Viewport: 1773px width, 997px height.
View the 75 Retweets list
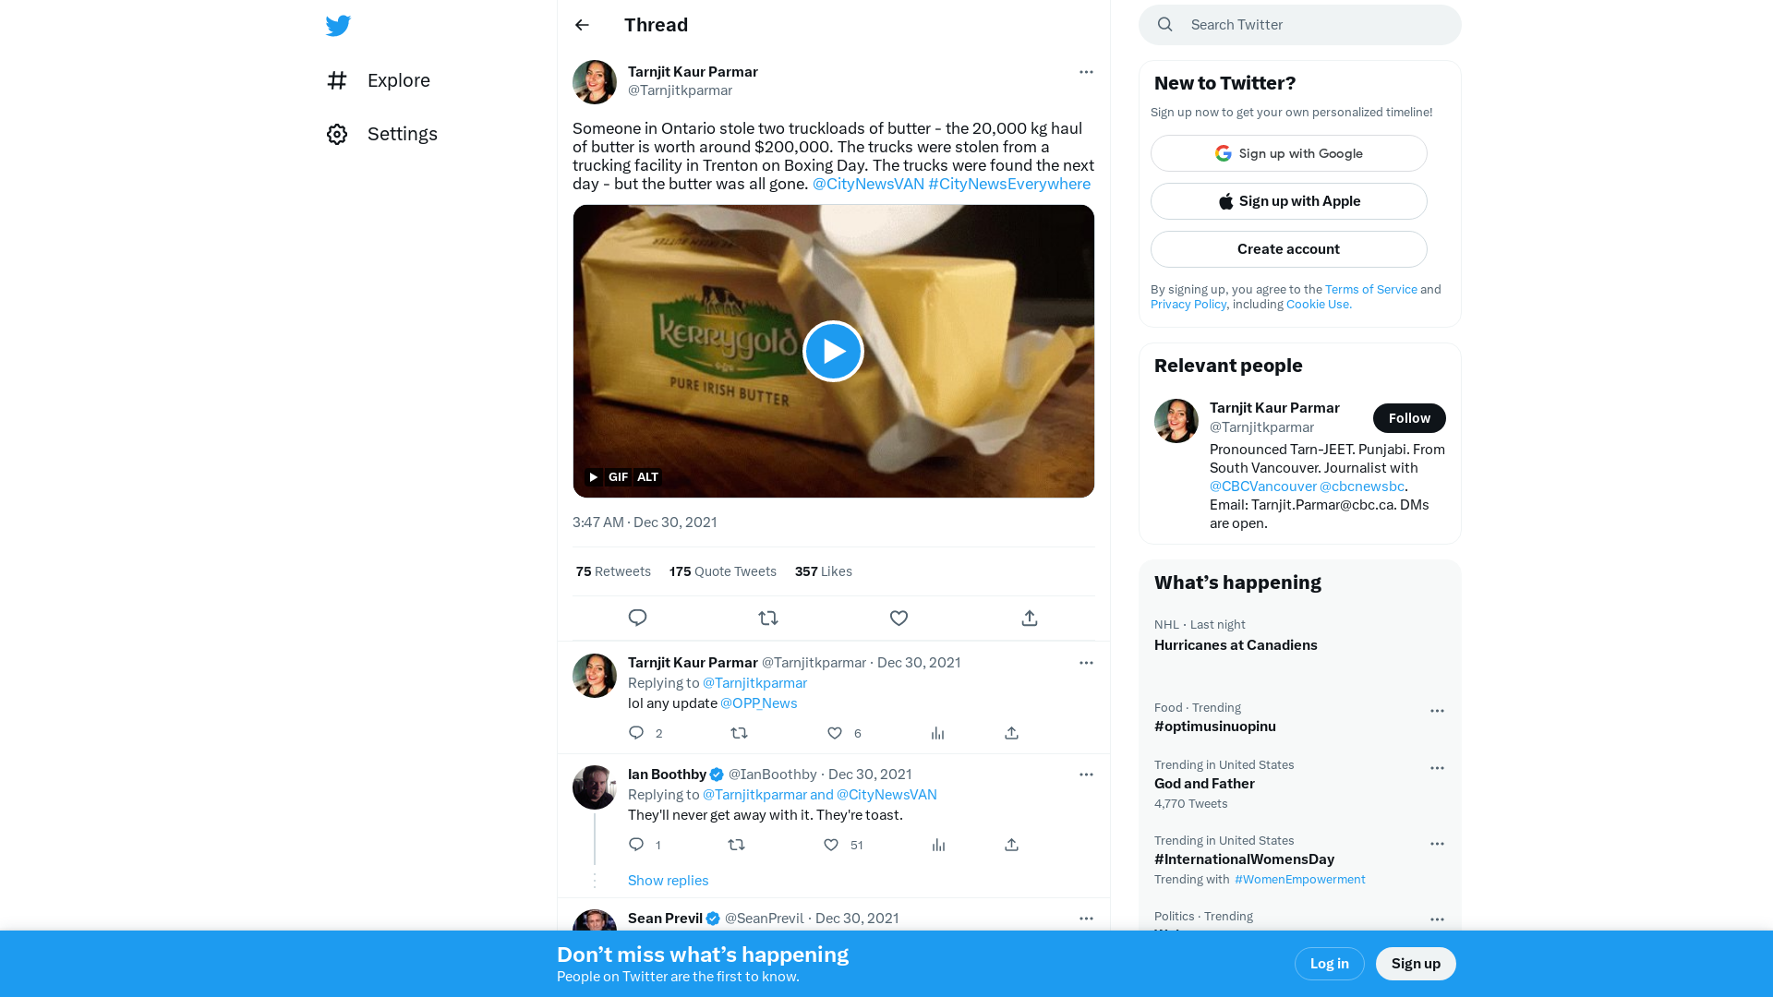point(613,571)
